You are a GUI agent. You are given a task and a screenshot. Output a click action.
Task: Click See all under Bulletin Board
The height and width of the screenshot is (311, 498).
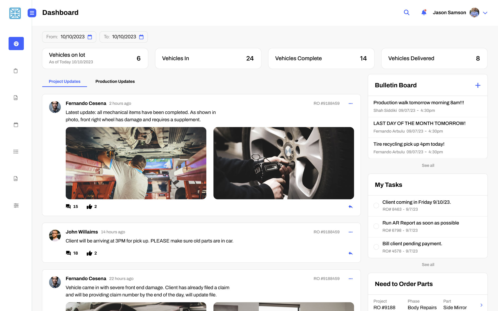(x=428, y=166)
